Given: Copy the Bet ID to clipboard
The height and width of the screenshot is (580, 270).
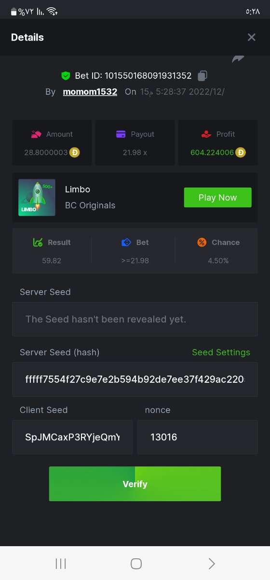Looking at the screenshot, I should [x=203, y=76].
